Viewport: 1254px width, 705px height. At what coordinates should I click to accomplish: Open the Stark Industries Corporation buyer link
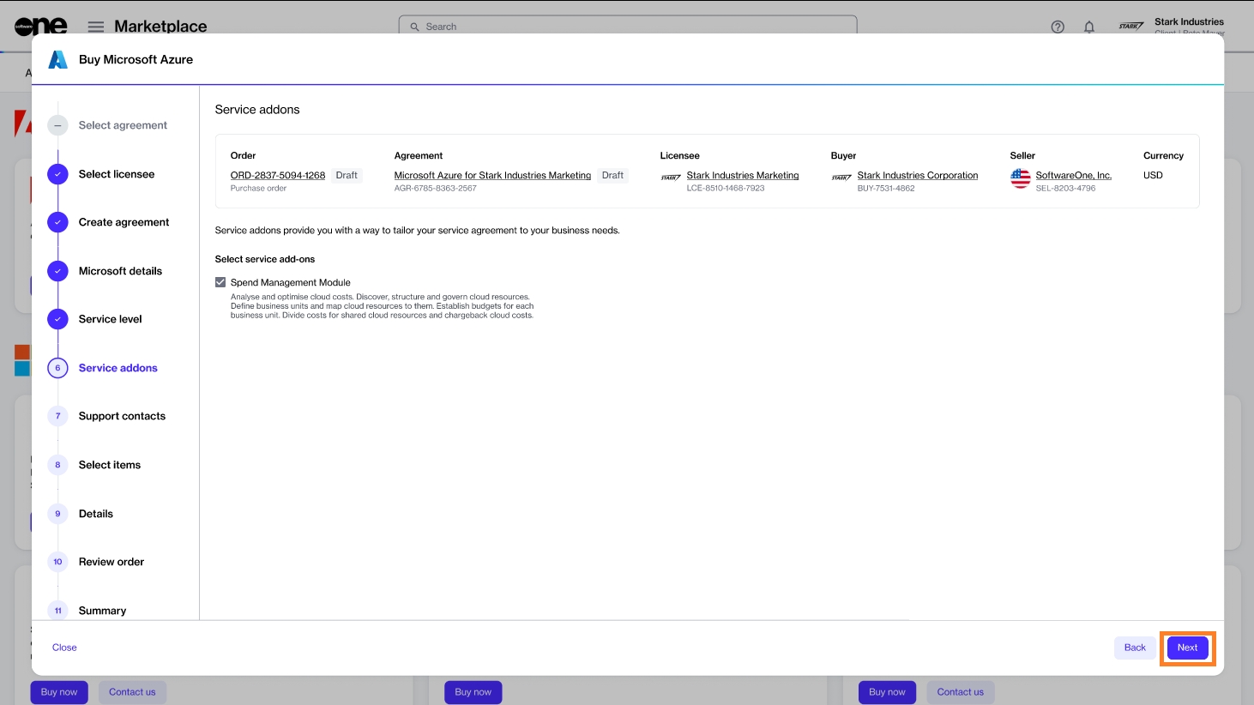tap(917, 175)
